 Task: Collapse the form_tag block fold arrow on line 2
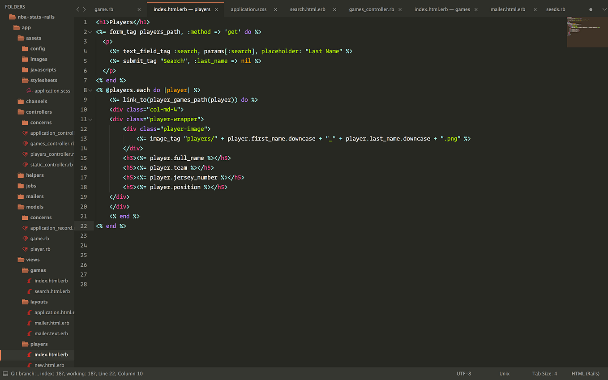click(x=90, y=32)
